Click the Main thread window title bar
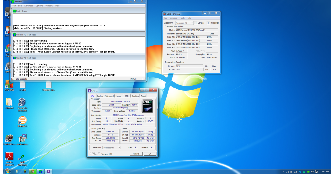 click(x=79, y=11)
